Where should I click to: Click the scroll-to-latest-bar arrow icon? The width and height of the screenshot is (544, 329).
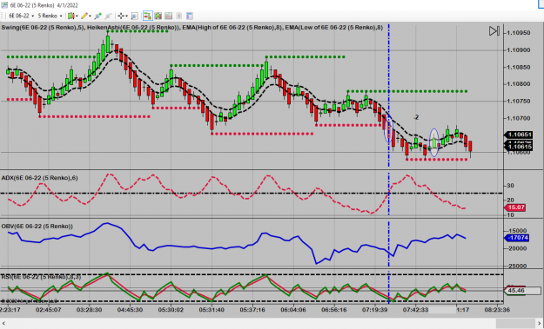coord(494,31)
